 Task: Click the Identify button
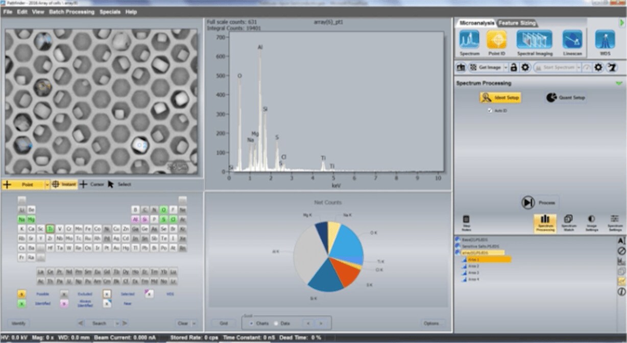pyautogui.click(x=18, y=323)
